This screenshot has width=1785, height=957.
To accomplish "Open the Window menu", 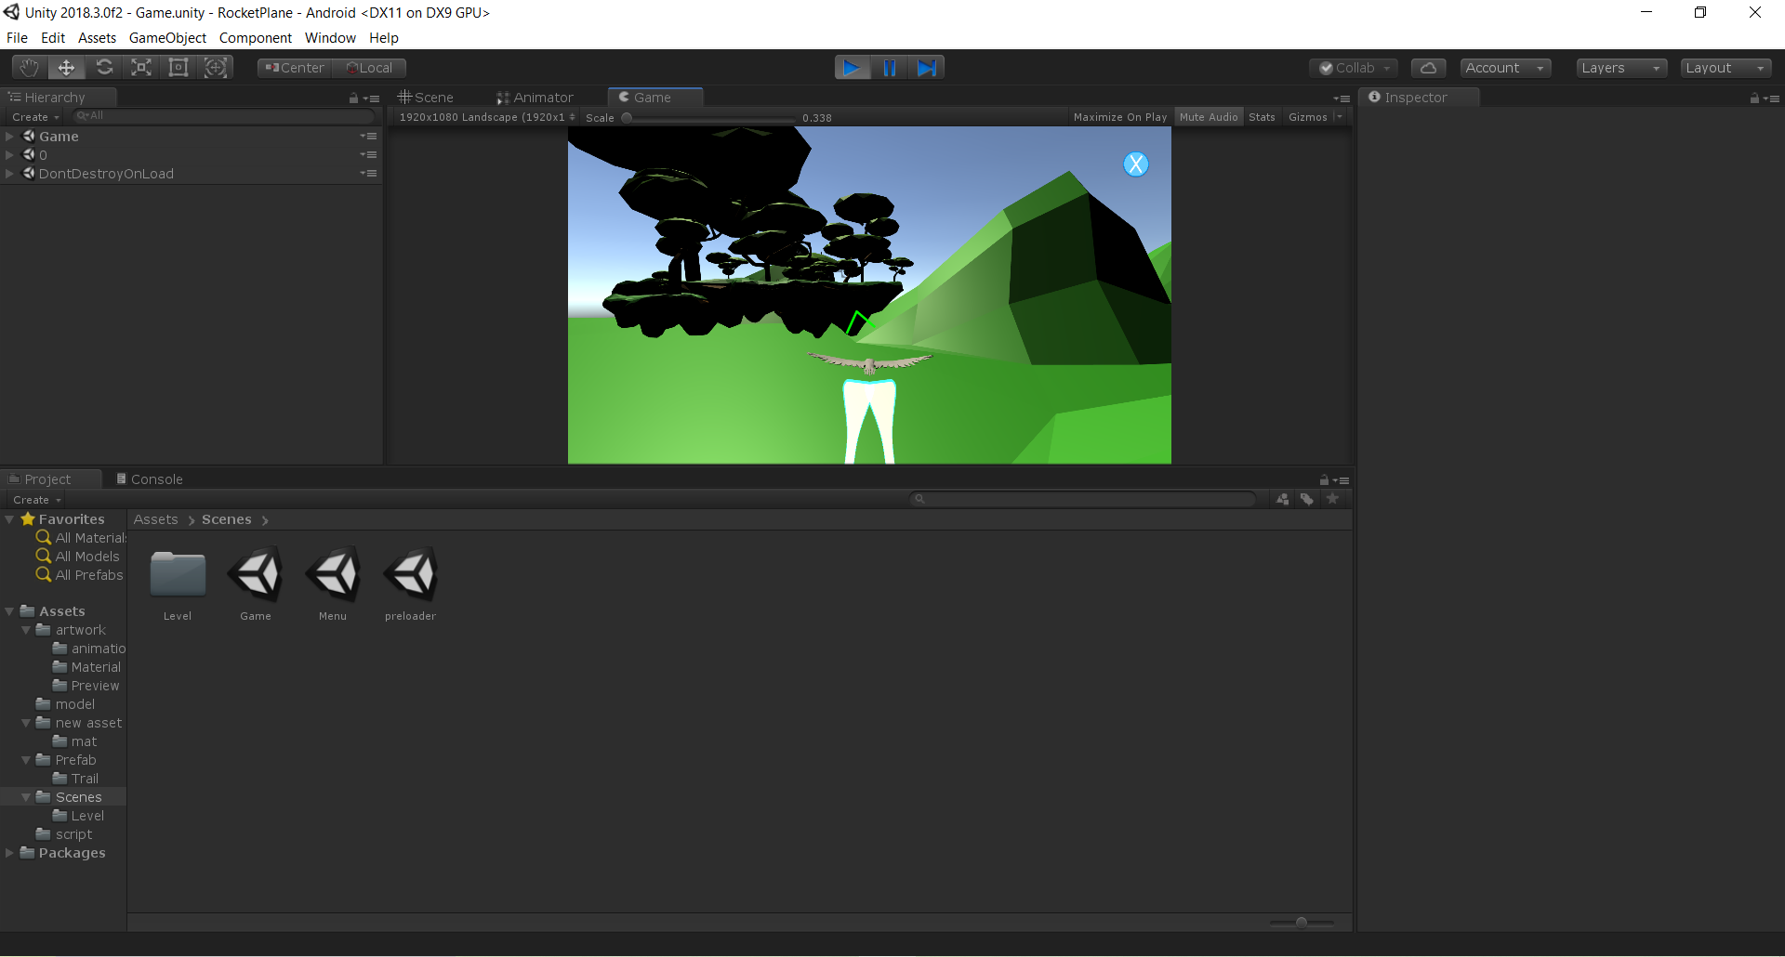I will 330,37.
